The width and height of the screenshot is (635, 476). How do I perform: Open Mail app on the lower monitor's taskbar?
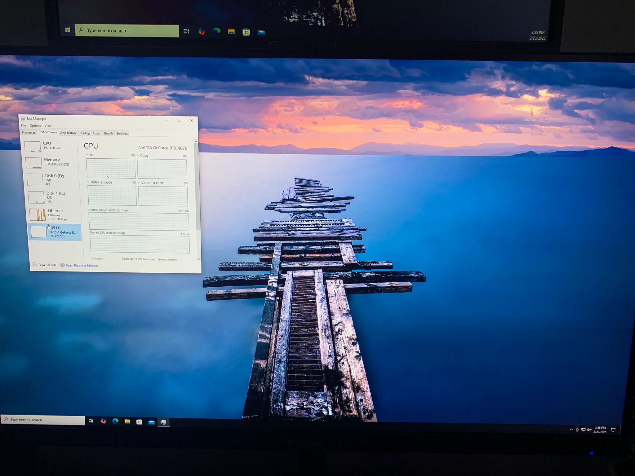pos(151,422)
